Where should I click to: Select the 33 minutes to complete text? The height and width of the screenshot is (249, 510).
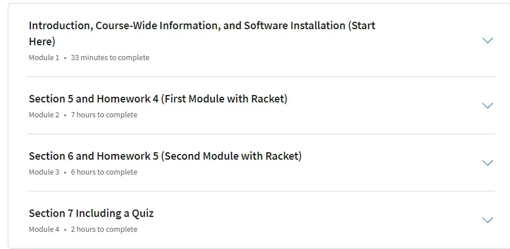point(110,58)
